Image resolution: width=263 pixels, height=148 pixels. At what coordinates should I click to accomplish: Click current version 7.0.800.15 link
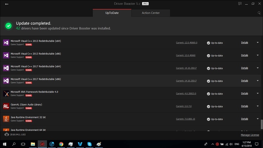coord(185,119)
